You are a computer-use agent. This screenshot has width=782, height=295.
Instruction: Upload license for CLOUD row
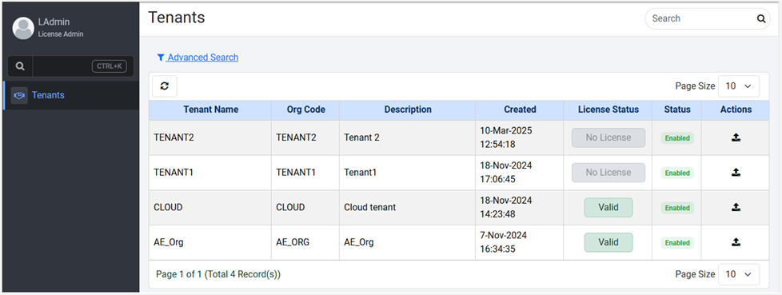[736, 207]
